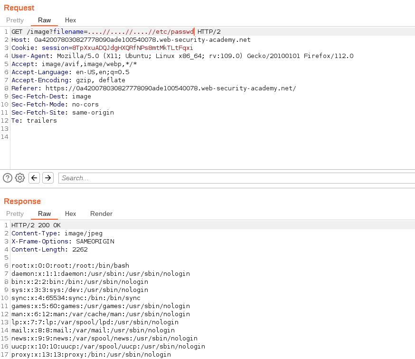Open the Response Hex tab
Image resolution: width=415 pixels, height=359 pixels.
click(70, 213)
